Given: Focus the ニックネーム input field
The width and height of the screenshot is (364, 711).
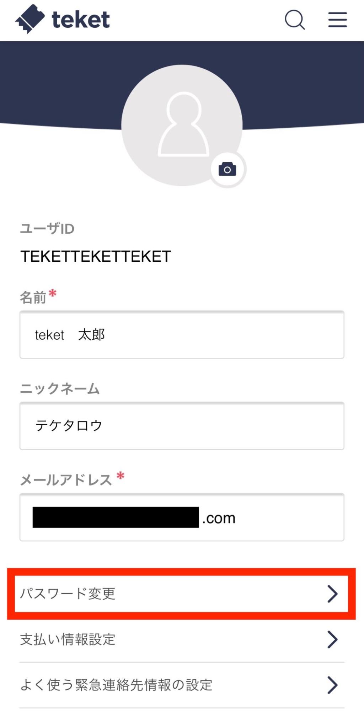Looking at the screenshot, I should coord(182,426).
